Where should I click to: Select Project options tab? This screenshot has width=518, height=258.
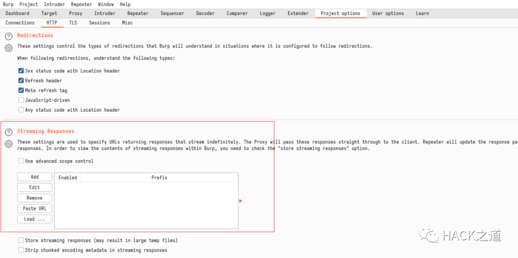pos(341,13)
